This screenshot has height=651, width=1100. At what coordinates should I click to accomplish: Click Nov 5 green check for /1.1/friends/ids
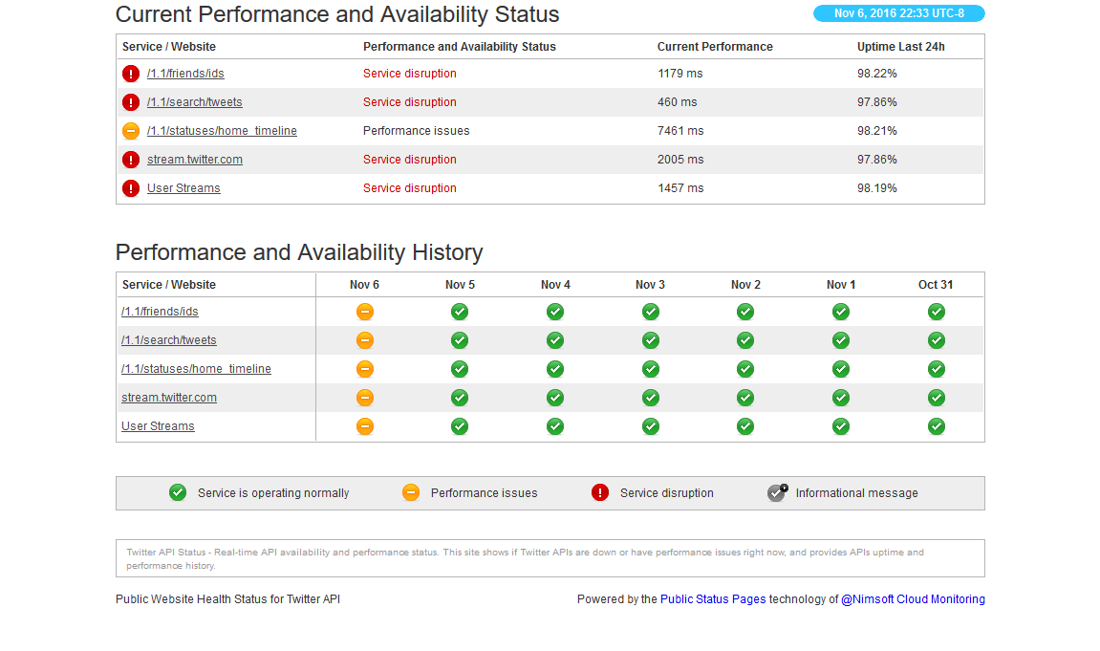pos(460,312)
